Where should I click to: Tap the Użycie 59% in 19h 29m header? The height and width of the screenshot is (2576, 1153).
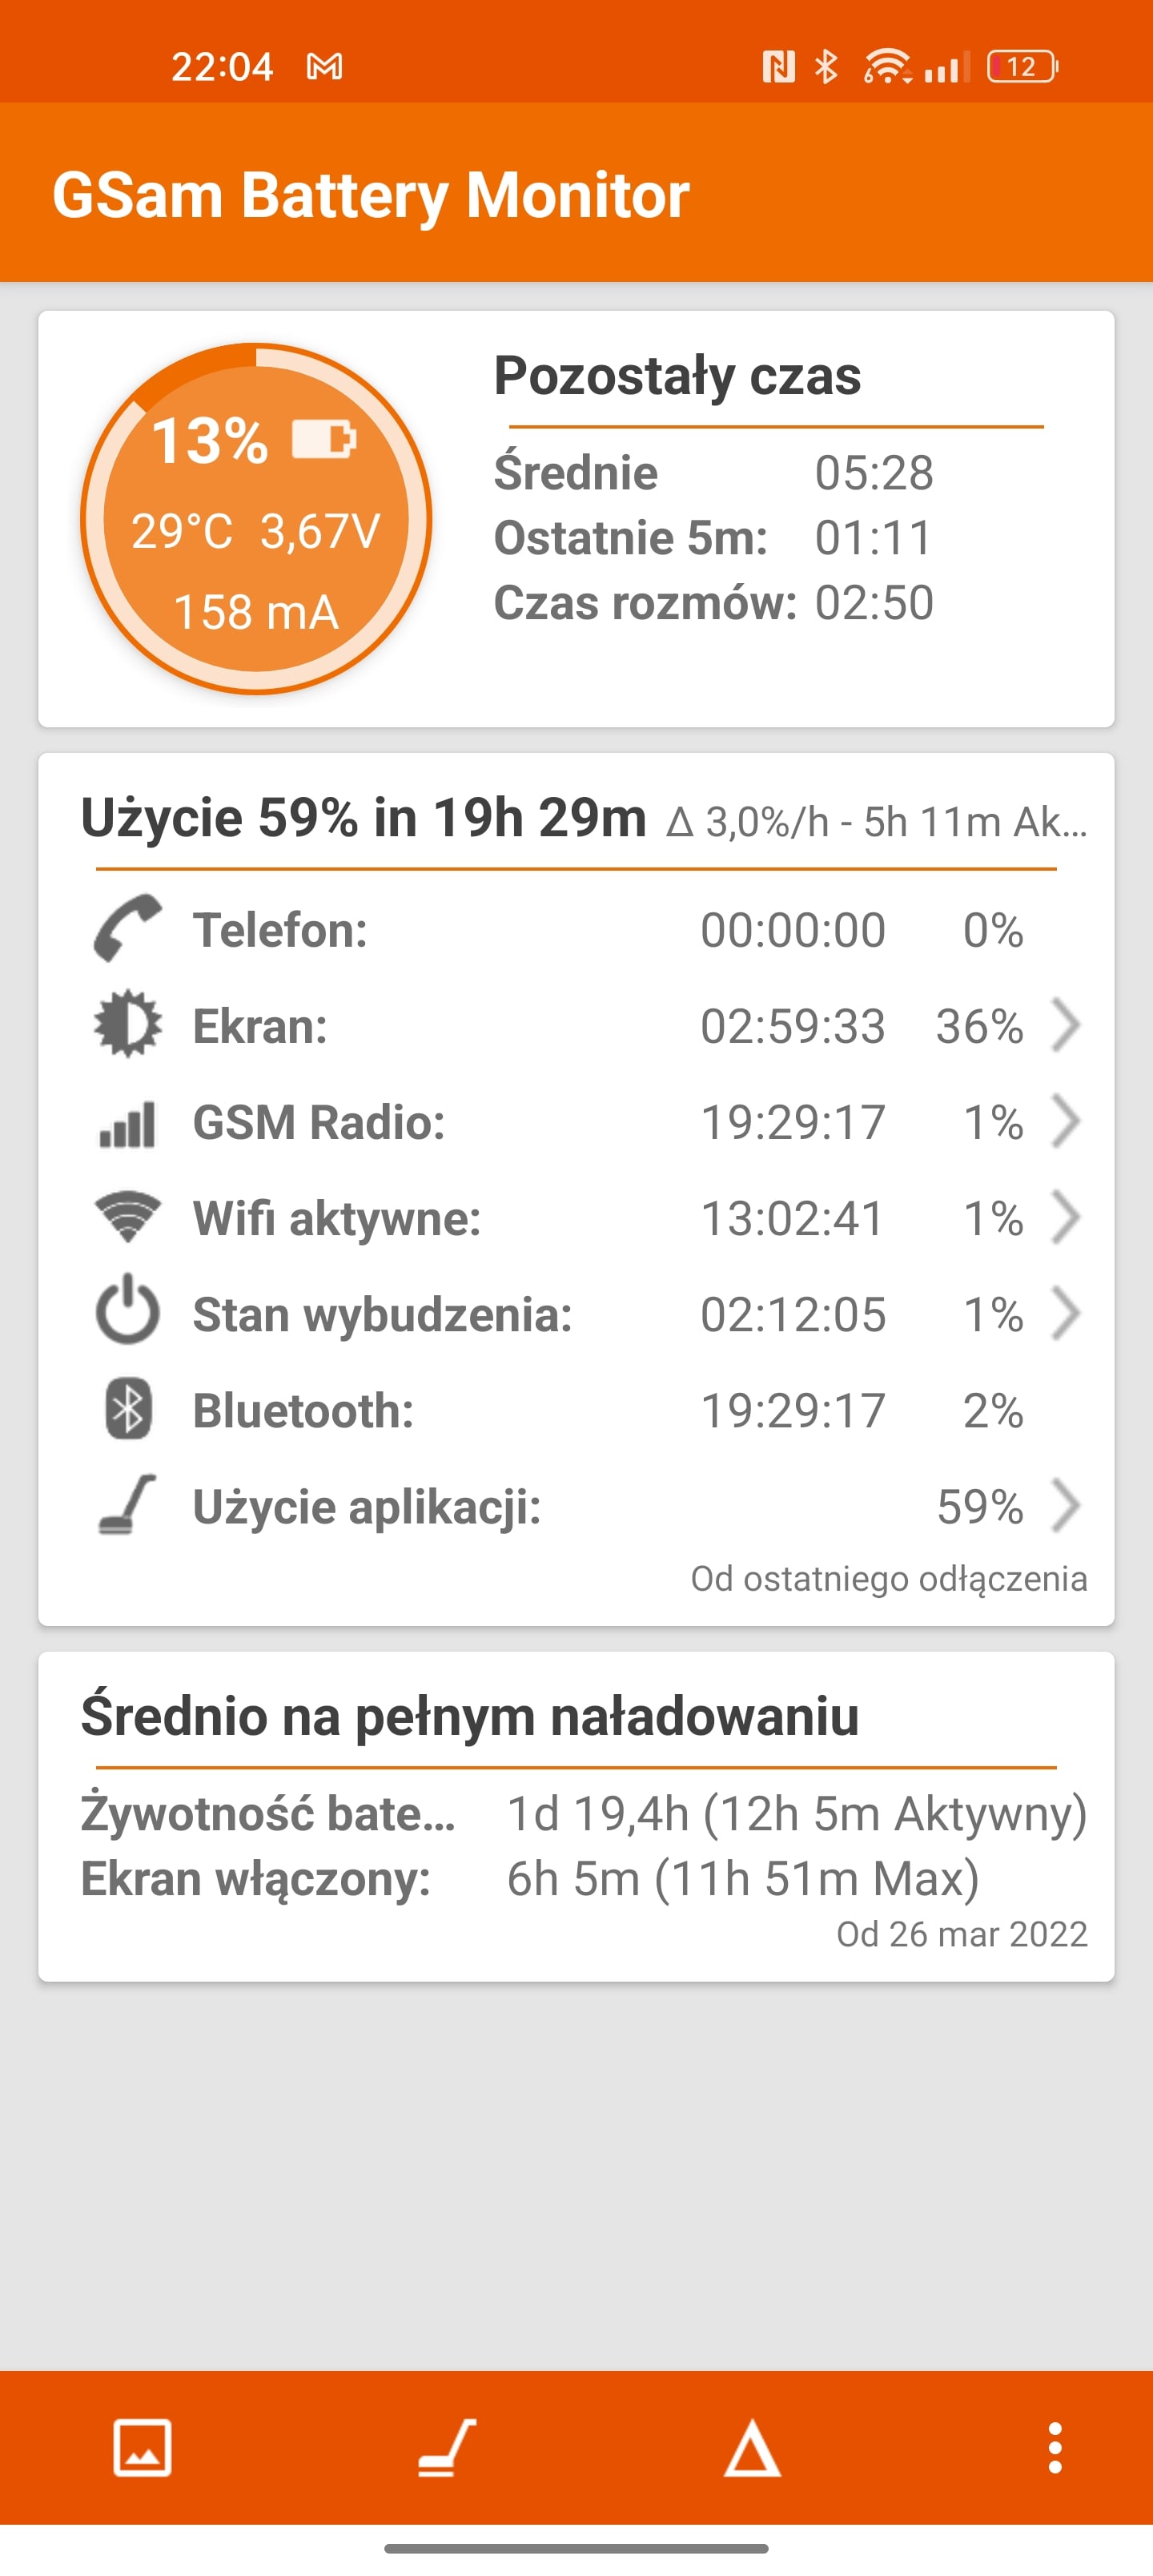tap(364, 818)
